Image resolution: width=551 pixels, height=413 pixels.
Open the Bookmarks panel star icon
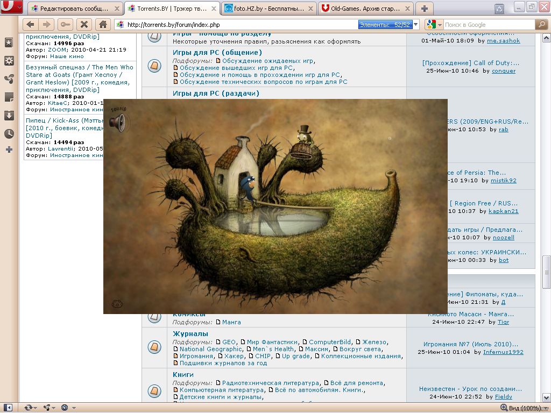(9, 42)
